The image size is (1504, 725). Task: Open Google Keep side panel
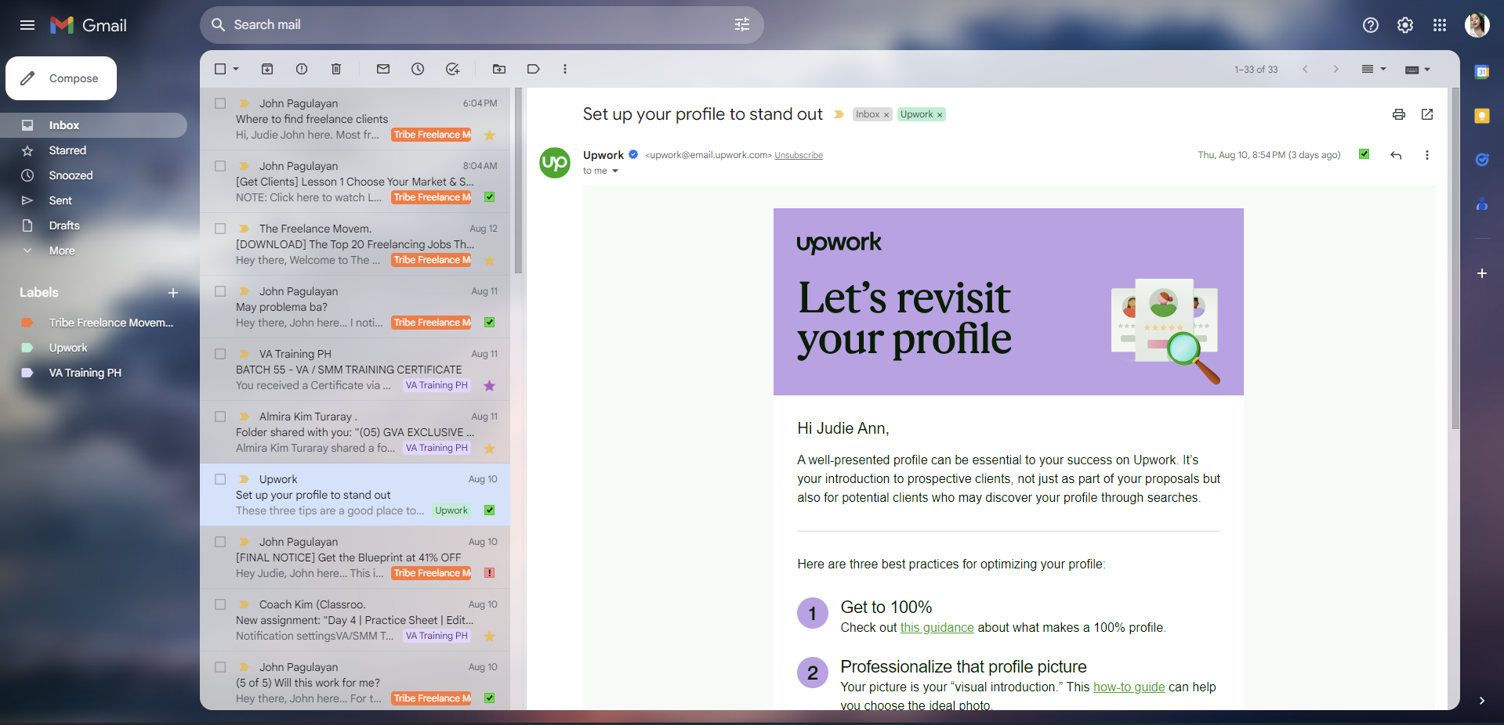click(1482, 116)
